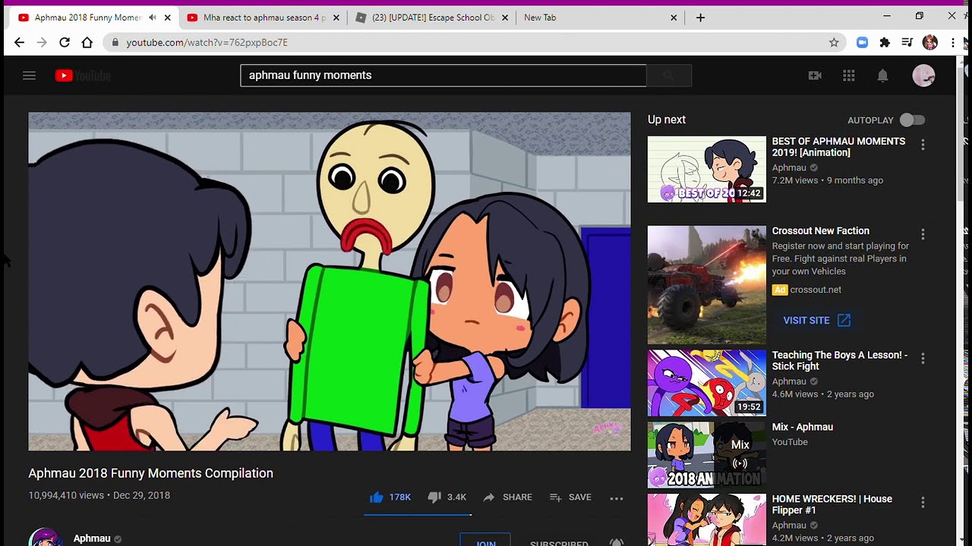Open the YouTube account avatar menu
Image resolution: width=972 pixels, height=546 pixels.
(923, 75)
